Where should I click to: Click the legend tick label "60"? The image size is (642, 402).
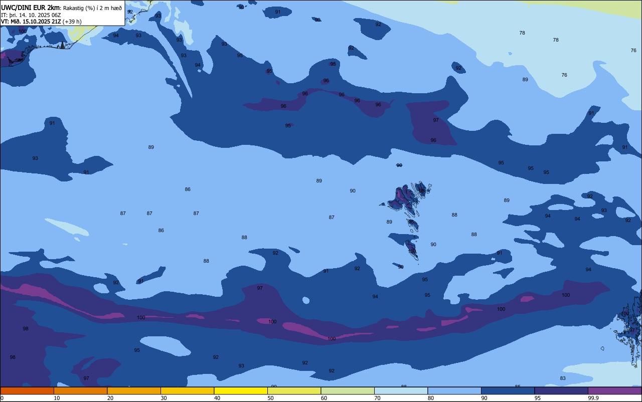[x=324, y=398]
